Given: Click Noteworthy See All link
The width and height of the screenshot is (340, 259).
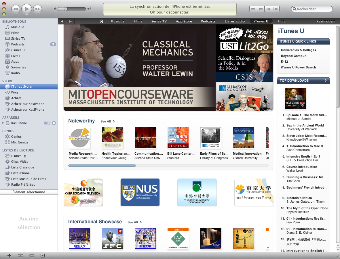Looking at the screenshot, I should tap(108, 122).
